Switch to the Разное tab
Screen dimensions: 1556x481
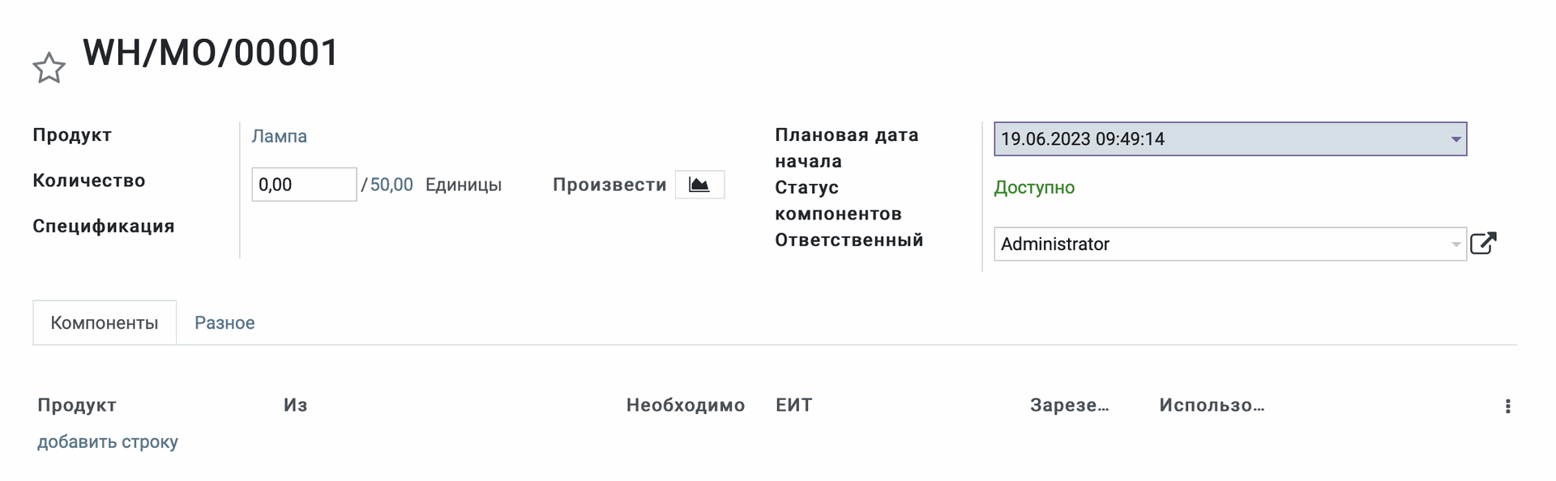(224, 323)
